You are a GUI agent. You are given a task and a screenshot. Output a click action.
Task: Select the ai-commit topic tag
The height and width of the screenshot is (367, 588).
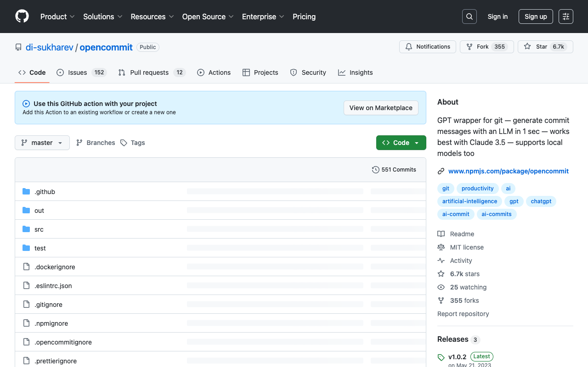pyautogui.click(x=456, y=214)
